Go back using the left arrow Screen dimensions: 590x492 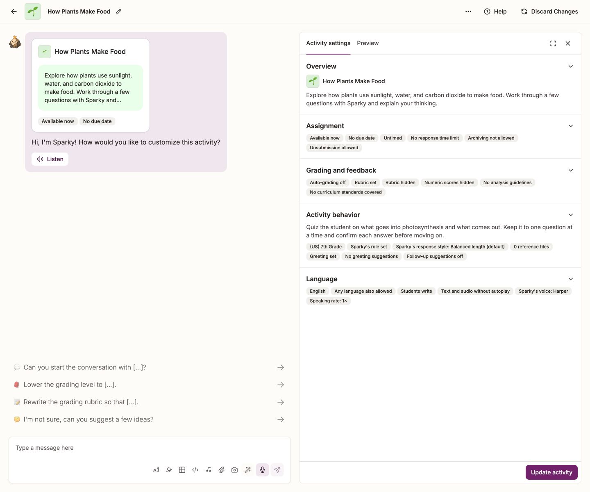pyautogui.click(x=14, y=11)
